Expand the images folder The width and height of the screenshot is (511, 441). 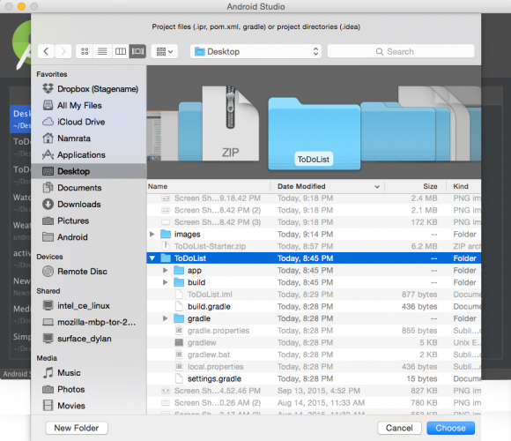click(152, 235)
